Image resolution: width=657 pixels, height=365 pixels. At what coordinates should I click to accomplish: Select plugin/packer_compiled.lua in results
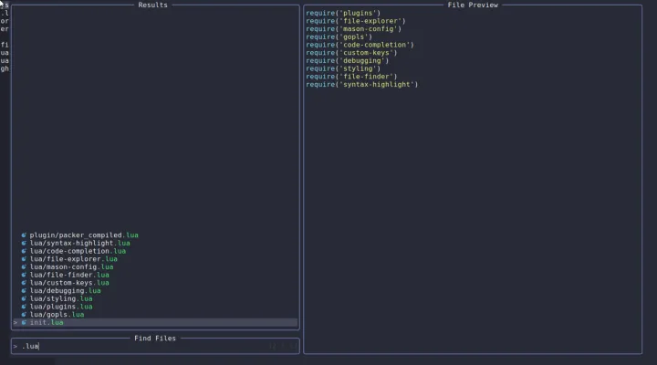tap(84, 235)
